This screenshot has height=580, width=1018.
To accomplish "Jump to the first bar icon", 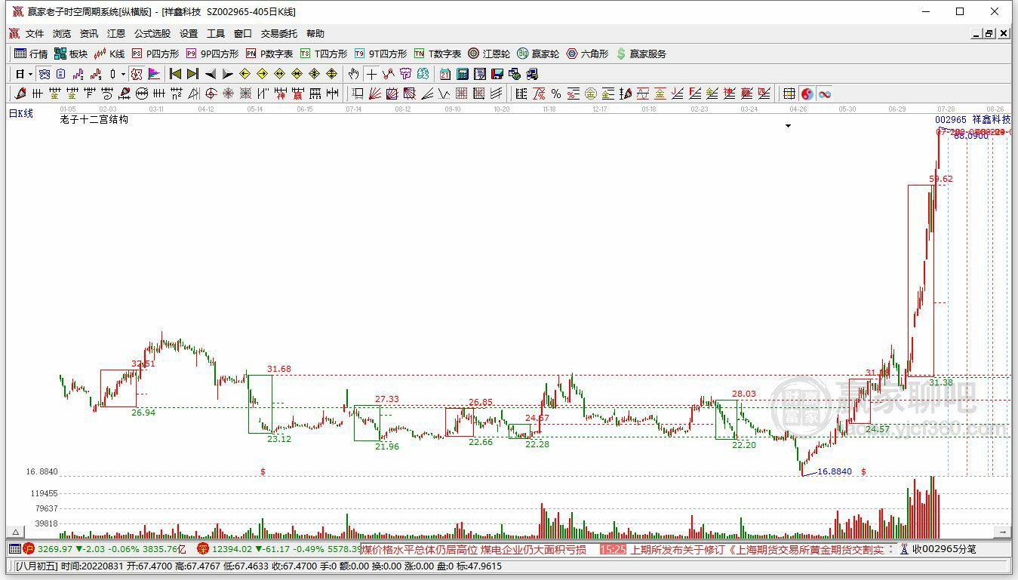I will click(x=175, y=74).
